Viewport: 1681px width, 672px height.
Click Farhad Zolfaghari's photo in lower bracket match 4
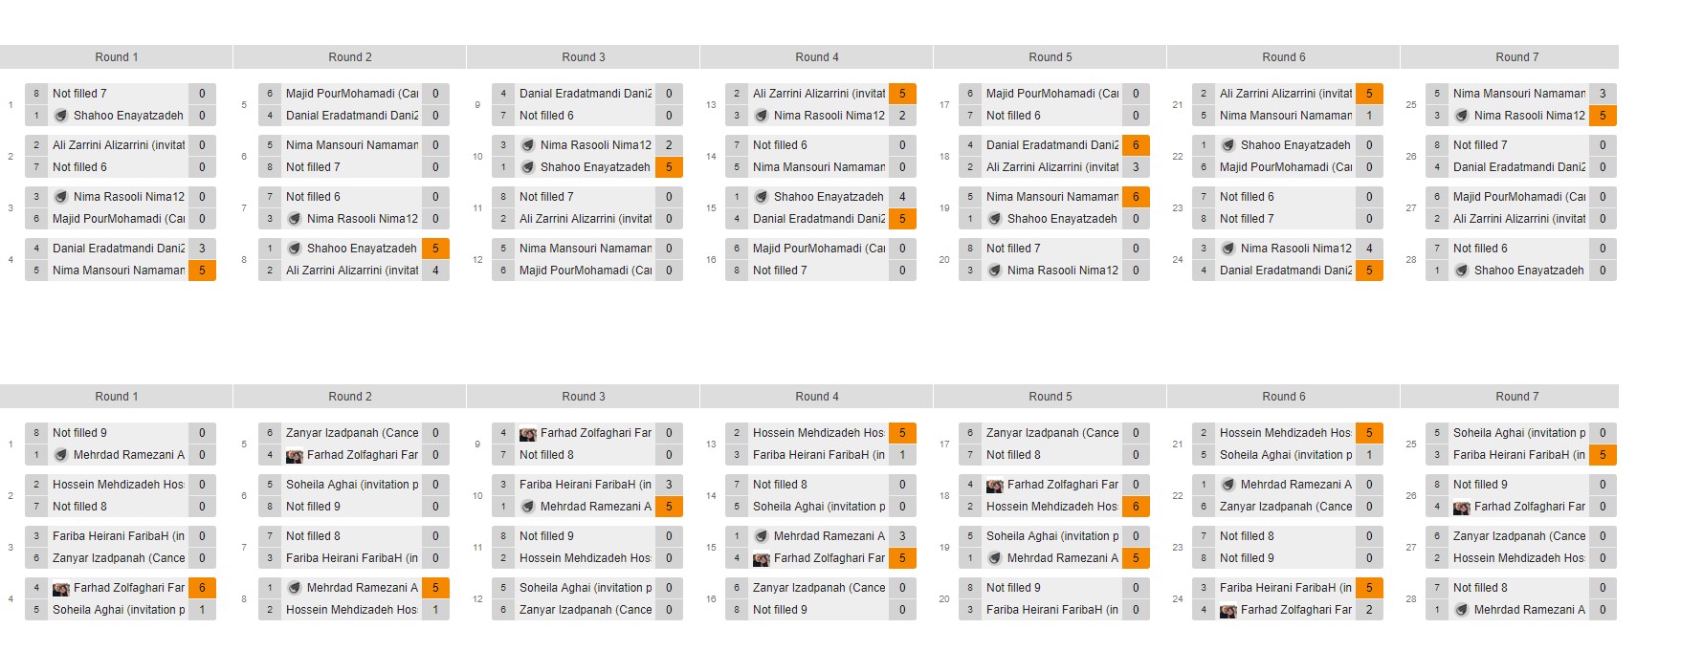[x=61, y=589]
